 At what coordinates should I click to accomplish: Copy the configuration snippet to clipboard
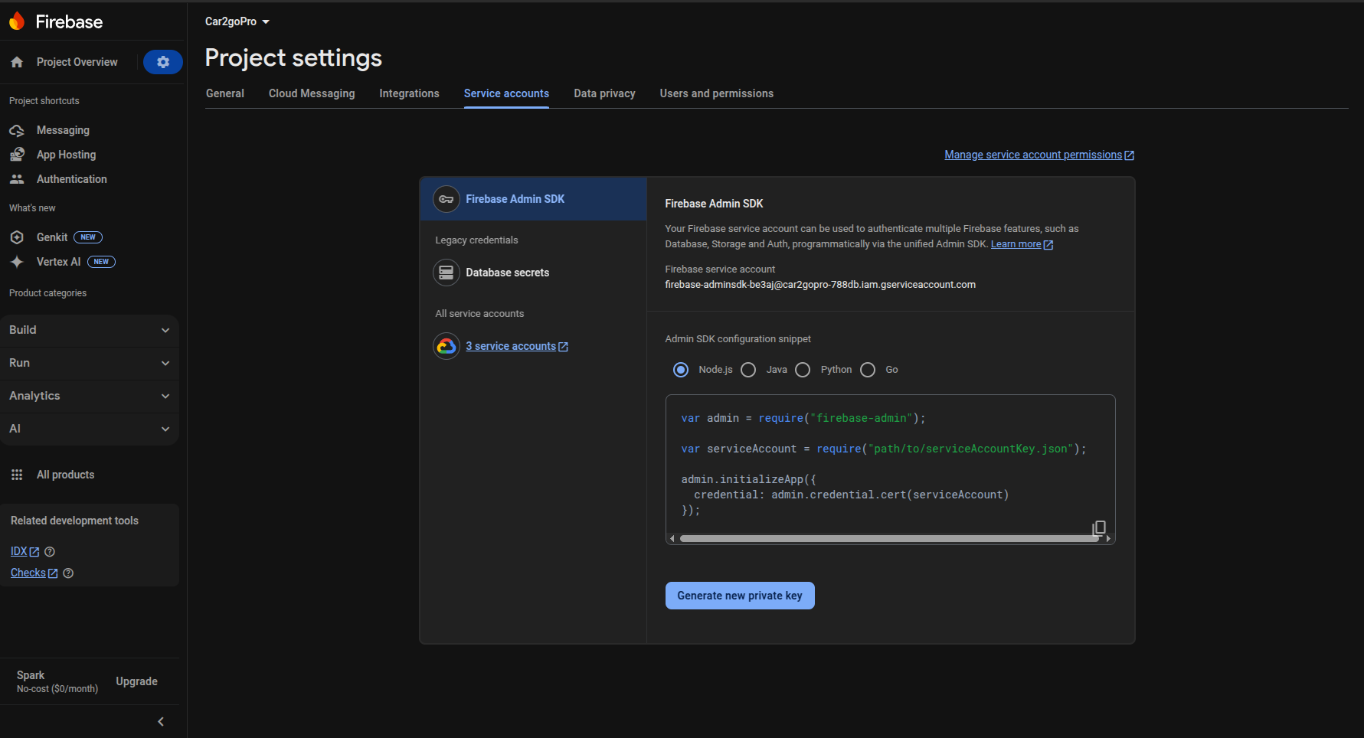1099,527
